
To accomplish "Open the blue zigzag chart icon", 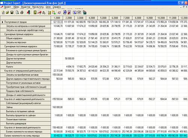I will tap(60, 12).
